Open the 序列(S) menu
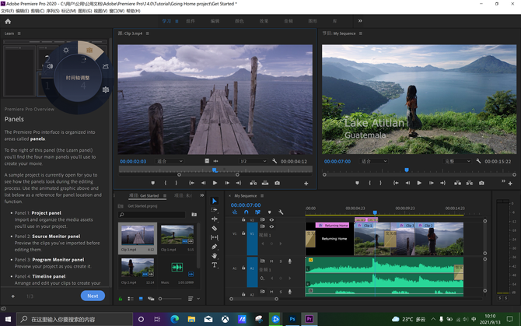 (53, 11)
